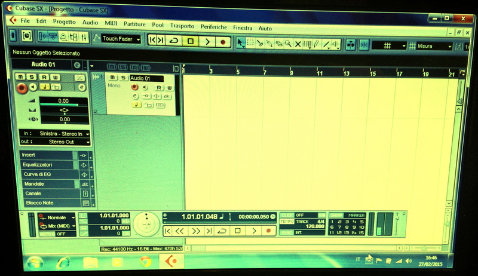The height and width of the screenshot is (276, 478).
Task: Click Stop in the top toolbar
Action: pyautogui.click(x=191, y=41)
